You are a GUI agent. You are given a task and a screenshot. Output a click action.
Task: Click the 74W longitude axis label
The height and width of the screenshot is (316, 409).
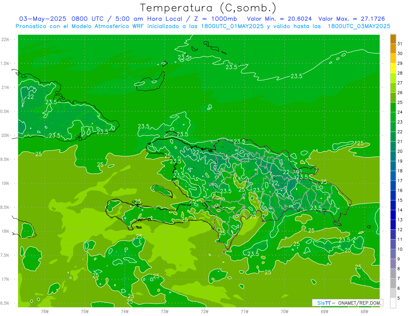pyautogui.click(x=124, y=311)
